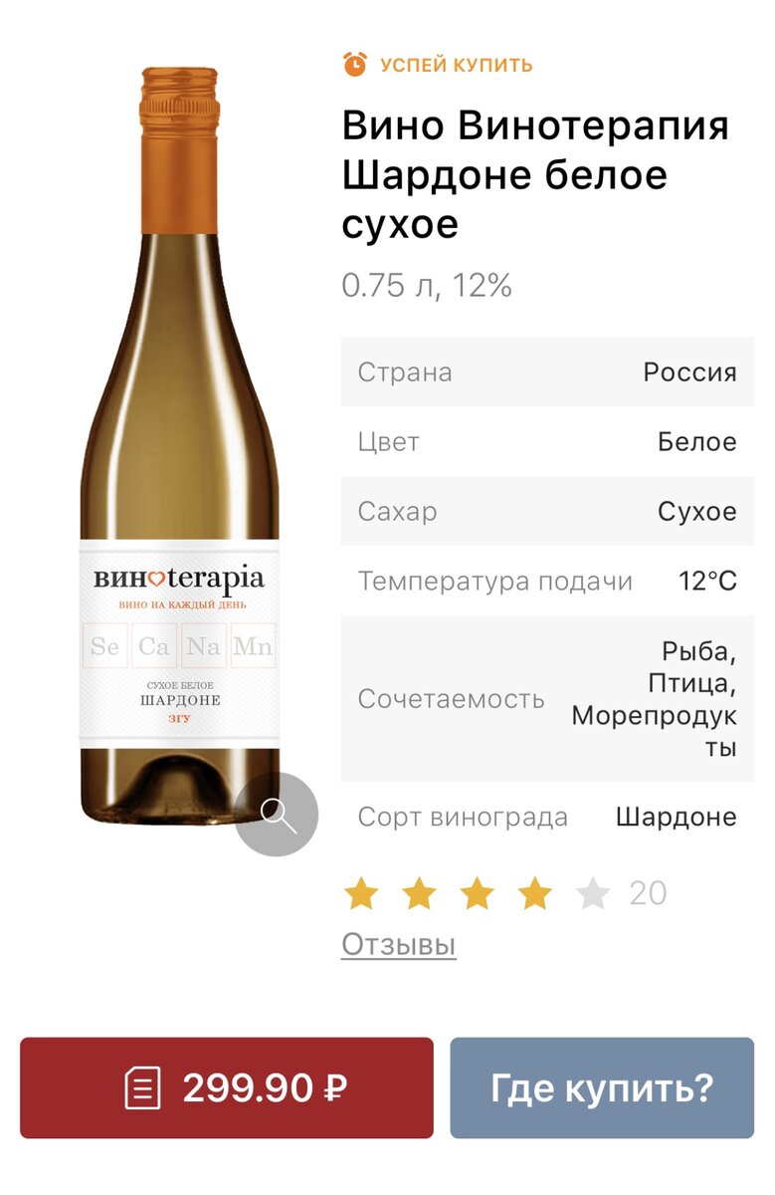The height and width of the screenshot is (1195, 775).
Task: Select the first rating star
Action: 360,893
